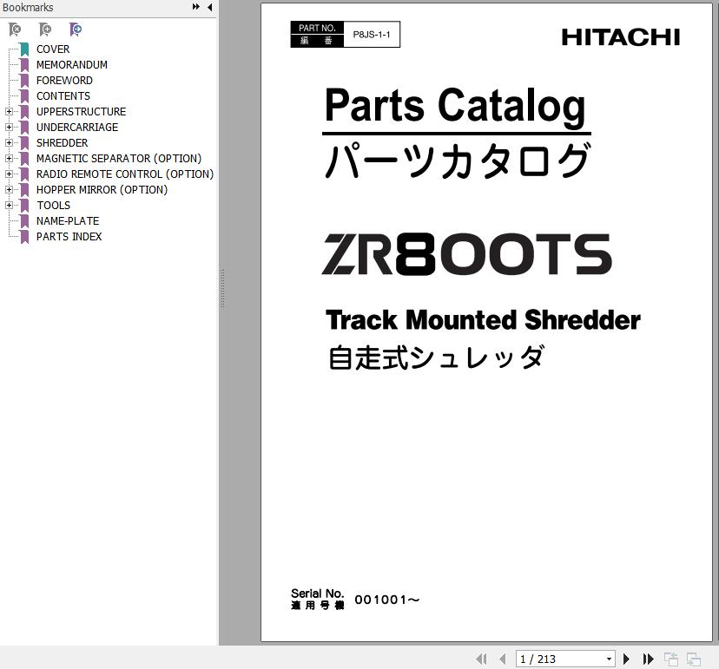The image size is (719, 669).
Task: Click the PARTS INDEX bookmark ribbon icon
Action: tap(24, 237)
